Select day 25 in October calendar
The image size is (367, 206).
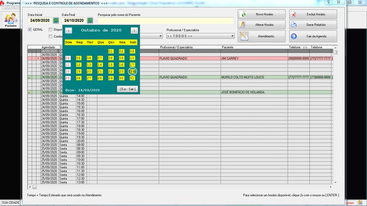tap(67, 78)
